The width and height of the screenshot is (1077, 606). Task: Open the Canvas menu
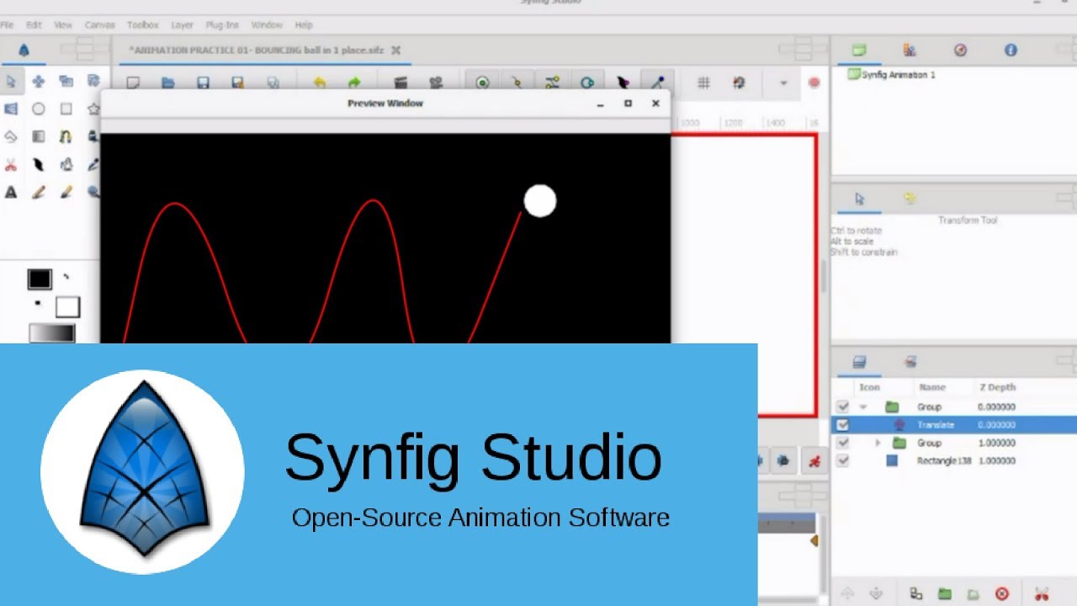pyautogui.click(x=100, y=25)
